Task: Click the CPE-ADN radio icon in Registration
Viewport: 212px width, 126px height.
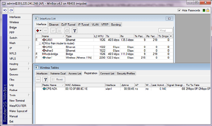Action: point(44,89)
